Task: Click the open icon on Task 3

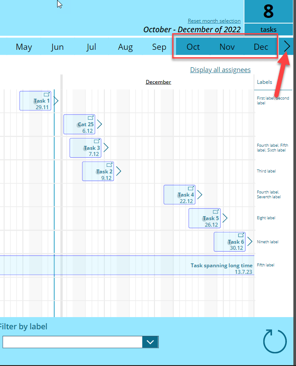Action: (97, 142)
